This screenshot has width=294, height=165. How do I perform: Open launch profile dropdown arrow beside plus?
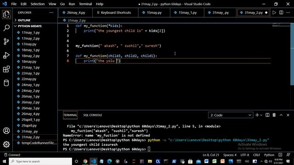(261, 115)
